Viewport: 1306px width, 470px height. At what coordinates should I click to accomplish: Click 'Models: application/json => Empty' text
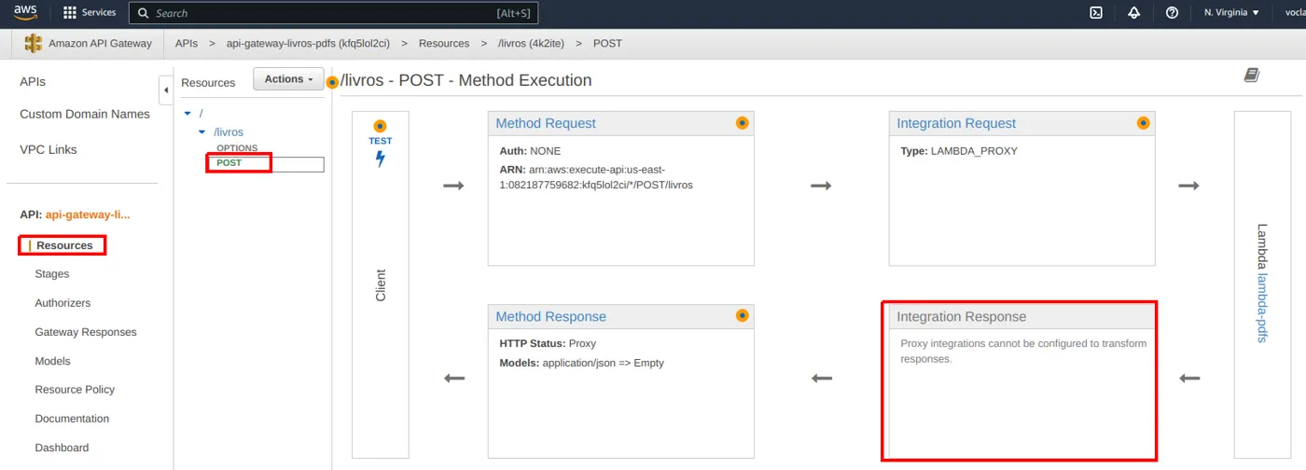(x=582, y=363)
